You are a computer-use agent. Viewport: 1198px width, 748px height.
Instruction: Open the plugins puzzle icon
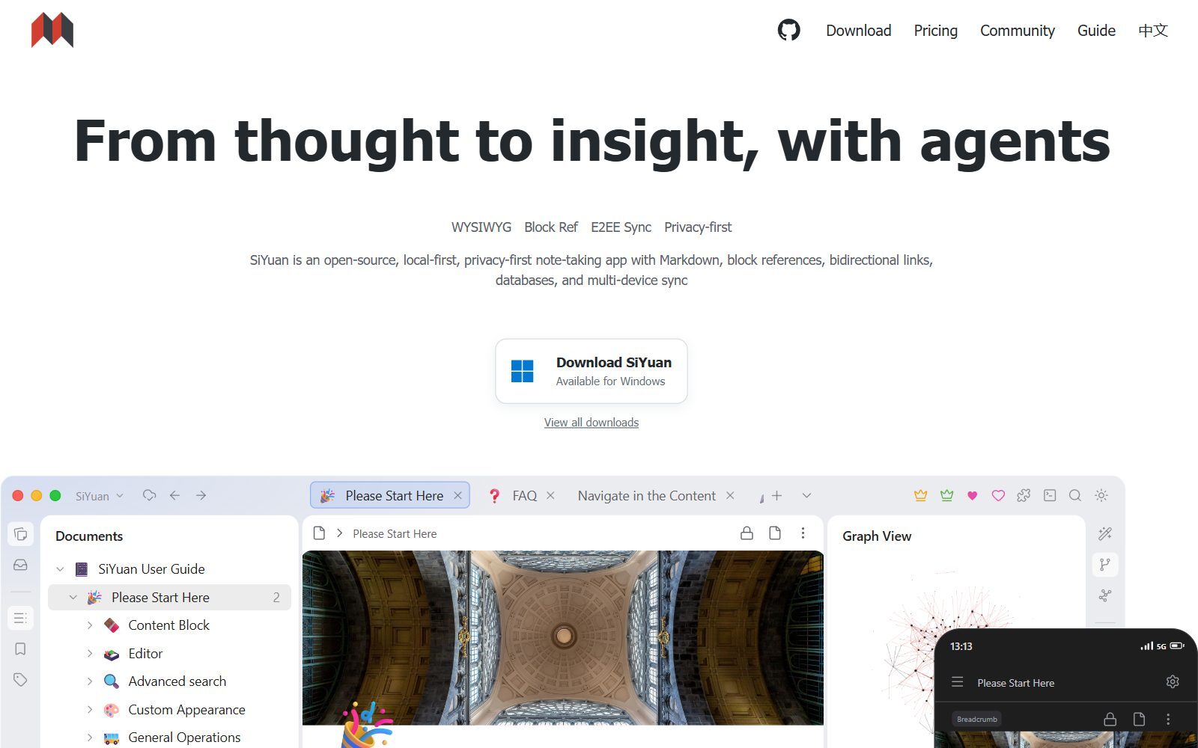(x=1024, y=495)
